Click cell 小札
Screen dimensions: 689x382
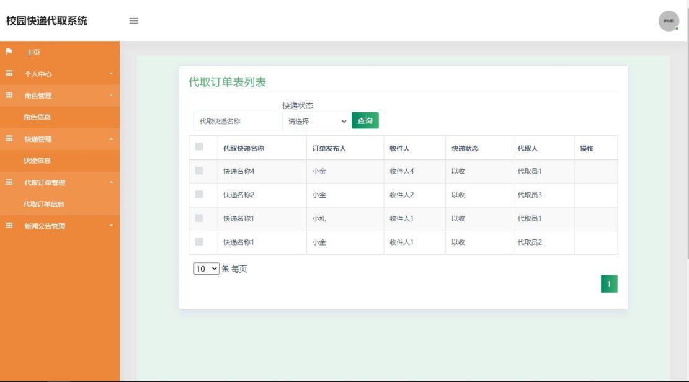[x=319, y=218]
